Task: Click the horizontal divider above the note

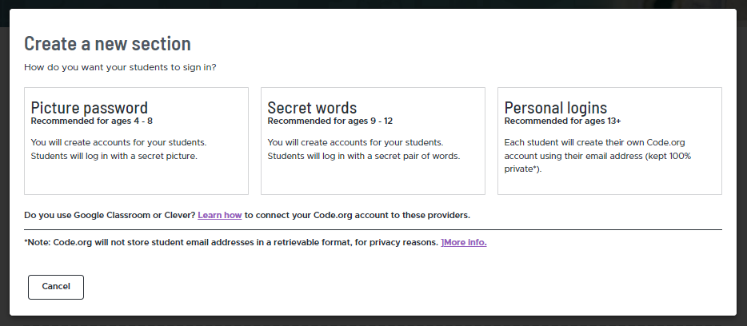Action: click(x=373, y=229)
